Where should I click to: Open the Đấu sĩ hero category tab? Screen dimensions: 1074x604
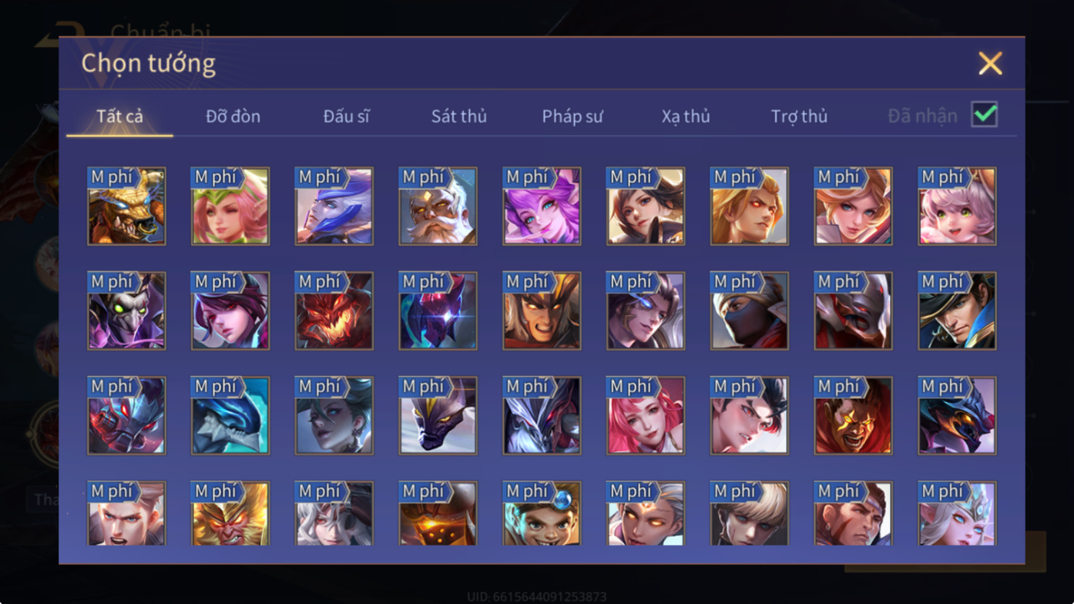point(346,116)
